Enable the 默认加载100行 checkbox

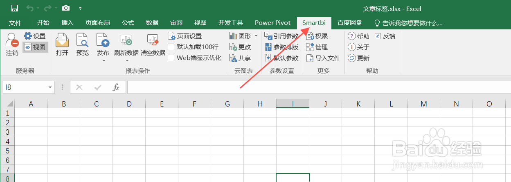(171, 47)
